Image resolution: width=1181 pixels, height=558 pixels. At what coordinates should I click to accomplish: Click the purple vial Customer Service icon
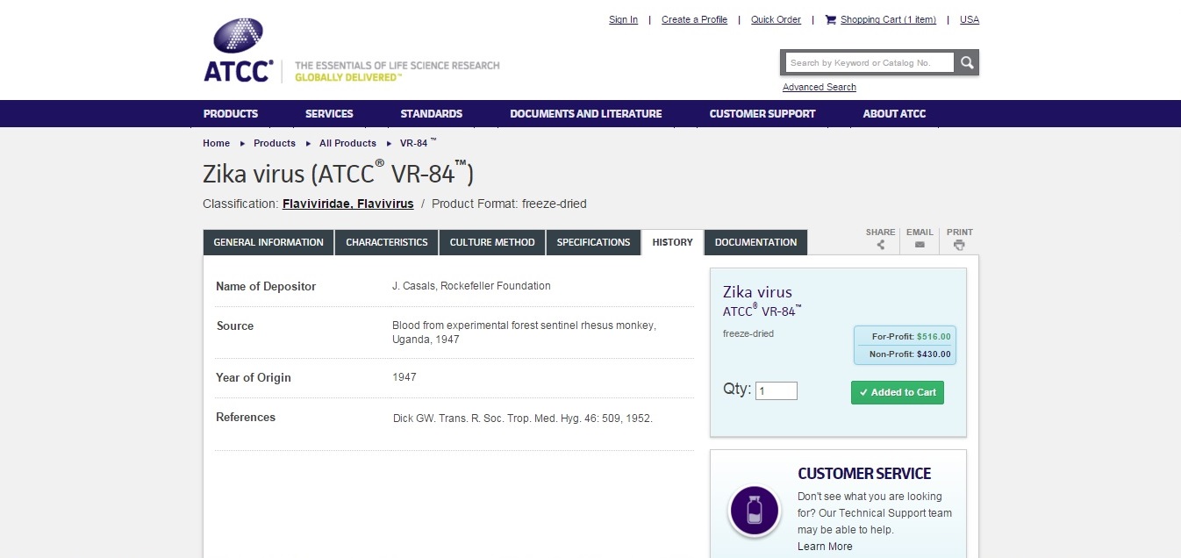(754, 511)
